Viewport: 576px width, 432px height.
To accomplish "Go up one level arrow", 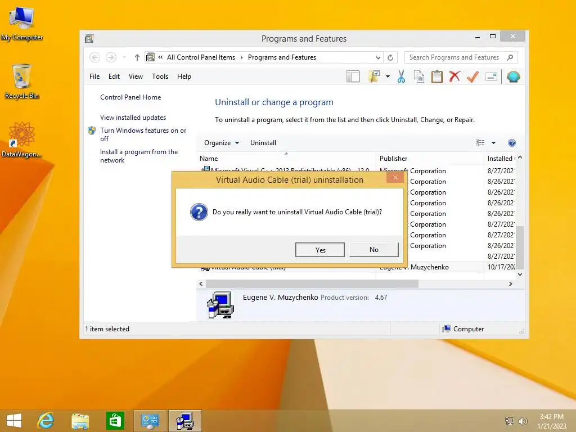I will [137, 57].
